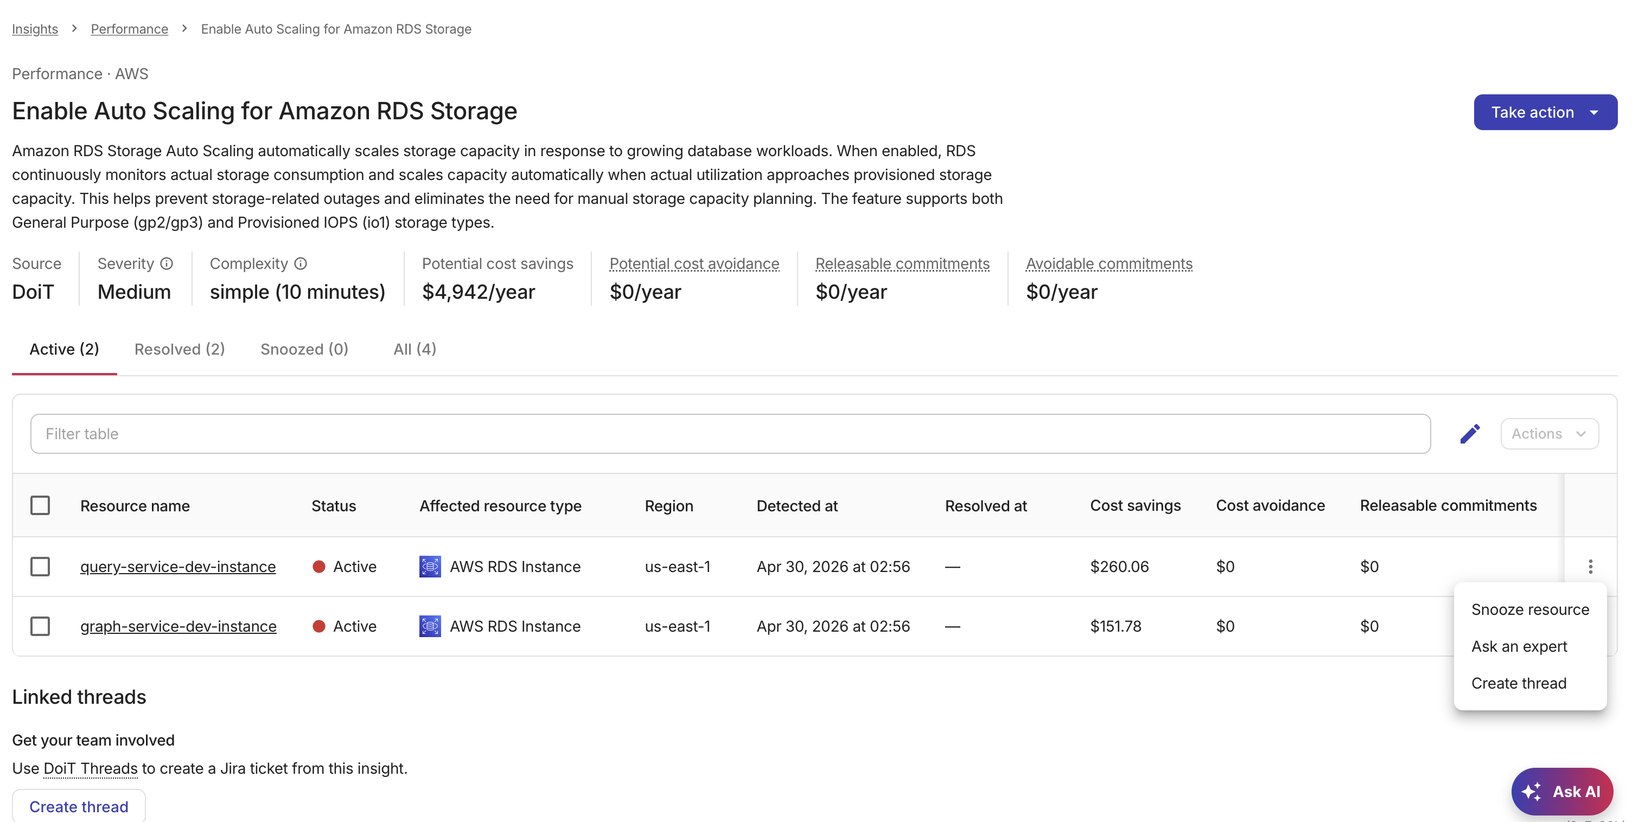Open the Ask AI assistant
Screen dimensions: 1632x822
coord(1561,792)
